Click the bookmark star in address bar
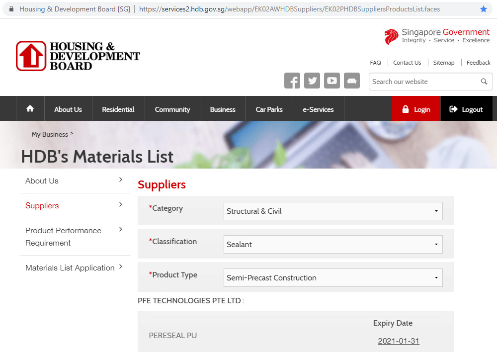Screen dimensions: 497x356 484,9
